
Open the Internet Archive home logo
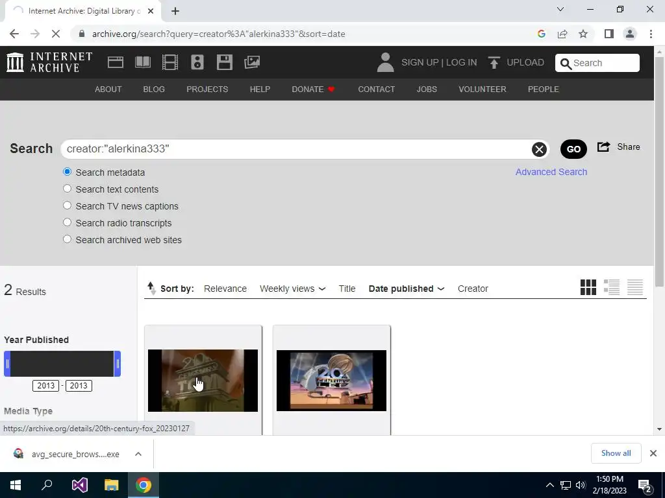tap(49, 62)
